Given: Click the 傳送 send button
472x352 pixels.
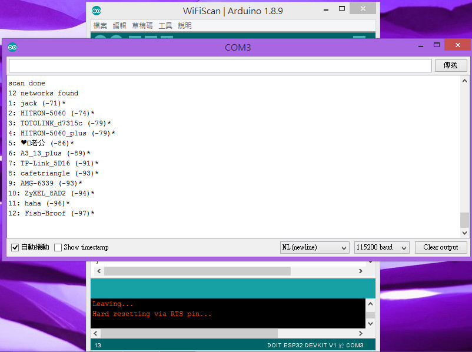Looking at the screenshot, I should coord(451,65).
